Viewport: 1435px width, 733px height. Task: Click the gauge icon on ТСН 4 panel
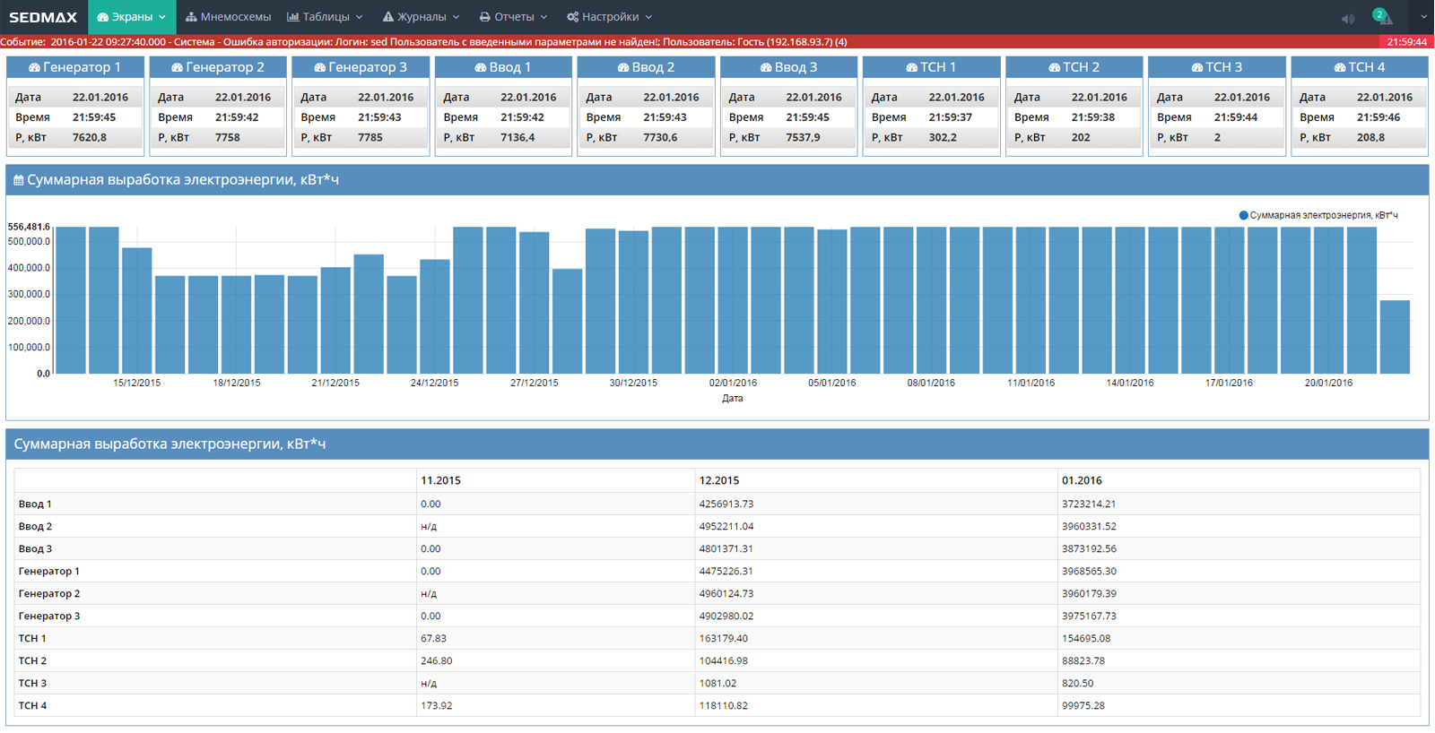point(1339,68)
